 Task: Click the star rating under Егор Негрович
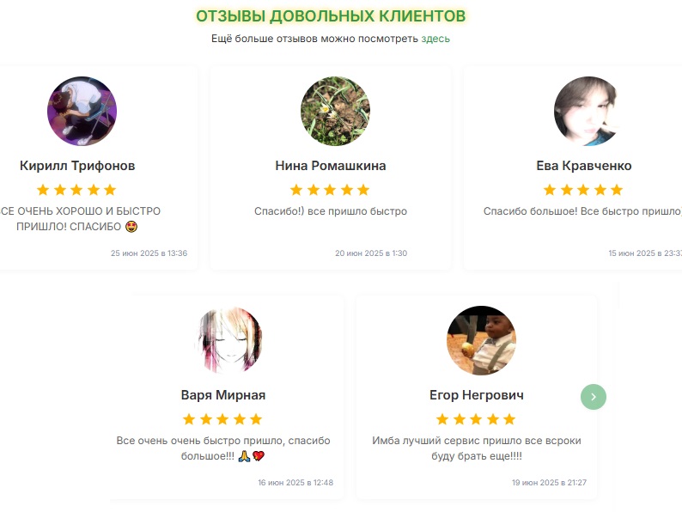[476, 419]
